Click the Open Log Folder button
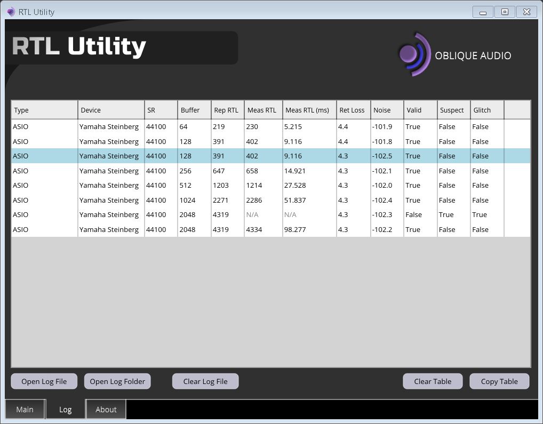Image resolution: width=543 pixels, height=424 pixels. coord(117,381)
